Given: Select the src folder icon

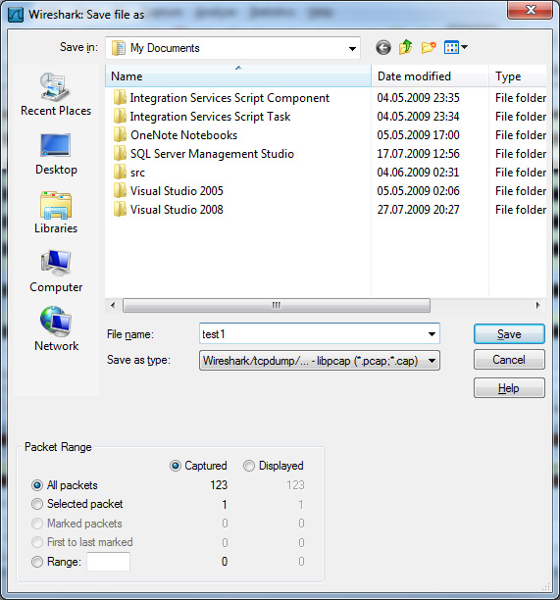Looking at the screenshot, I should coord(120,173).
